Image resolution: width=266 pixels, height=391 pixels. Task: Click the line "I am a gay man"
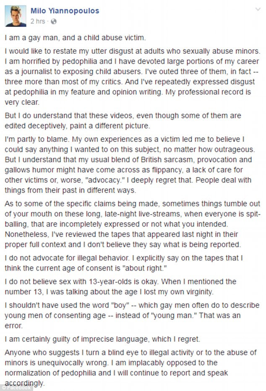[x=75, y=38]
